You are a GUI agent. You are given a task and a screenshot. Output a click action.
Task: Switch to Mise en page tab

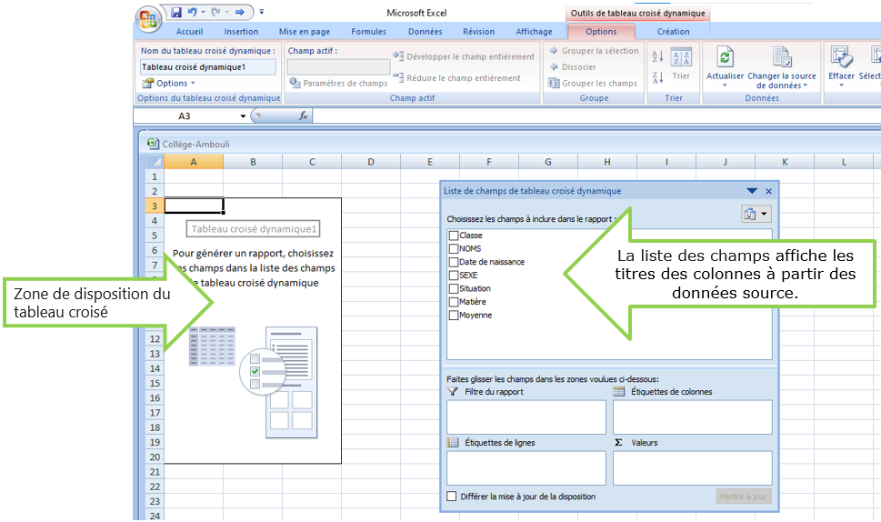coord(305,32)
